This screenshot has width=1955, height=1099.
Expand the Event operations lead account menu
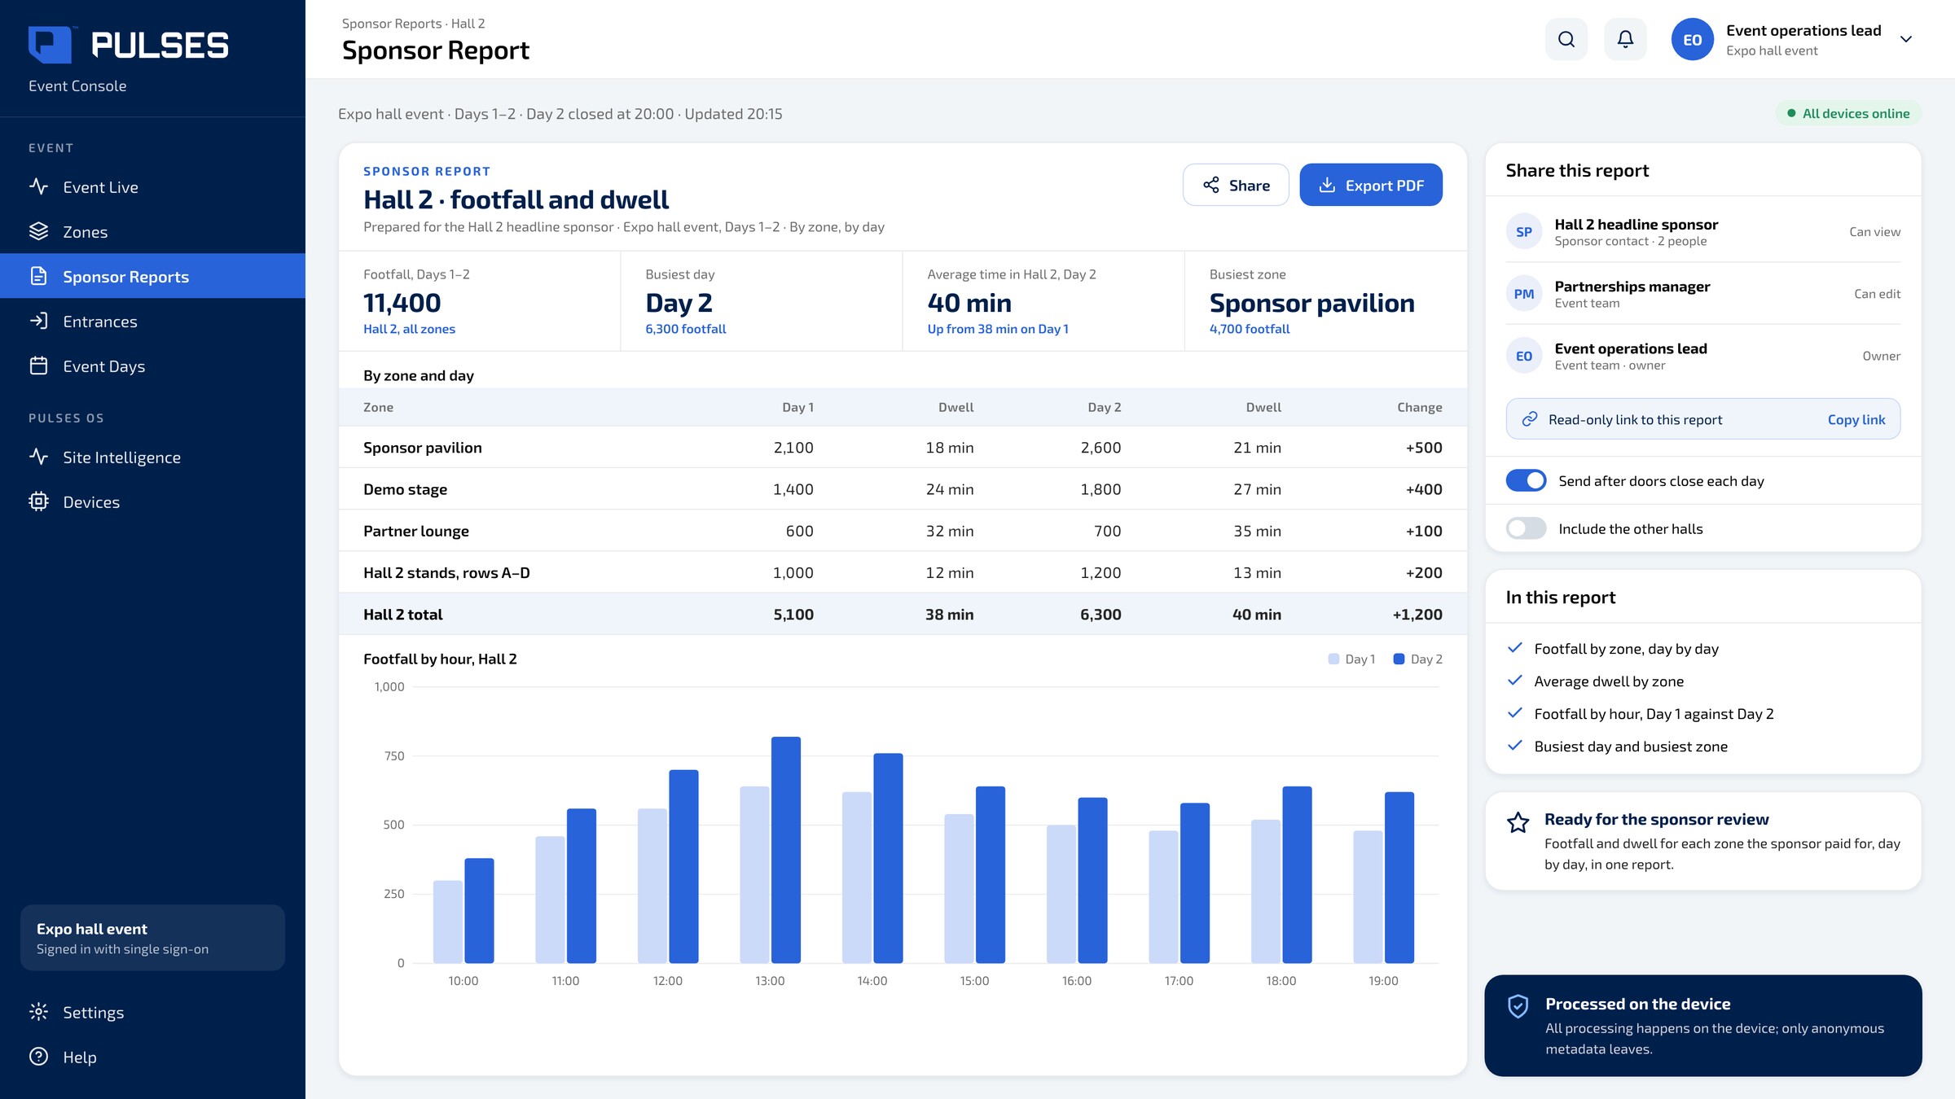[1905, 39]
